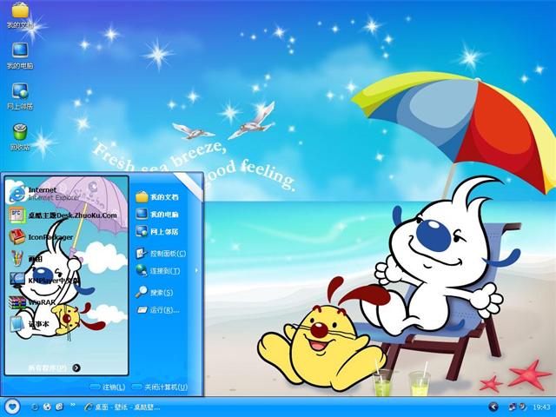
Task: Click the IconPackager box icon
Action: [x=17, y=237]
